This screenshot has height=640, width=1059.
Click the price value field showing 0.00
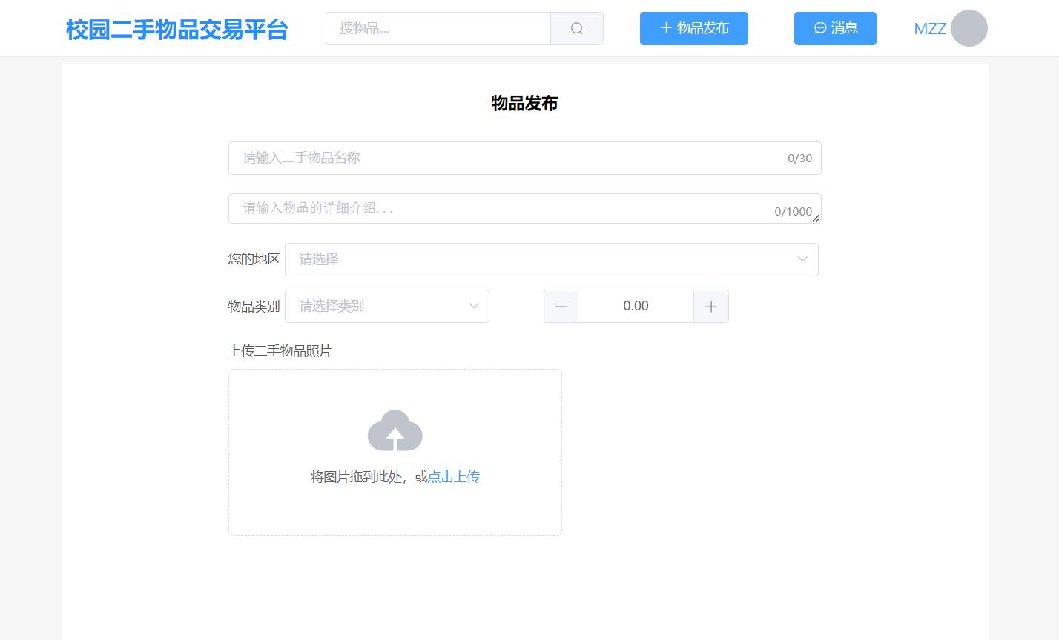coord(636,306)
